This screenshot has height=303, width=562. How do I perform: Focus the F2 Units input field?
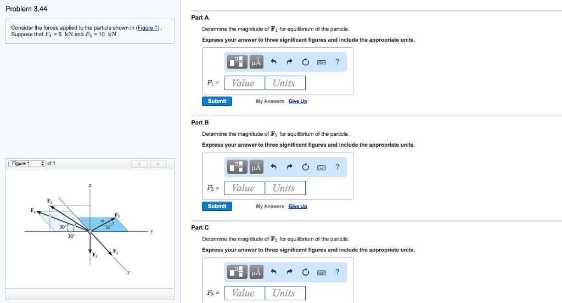(x=284, y=188)
